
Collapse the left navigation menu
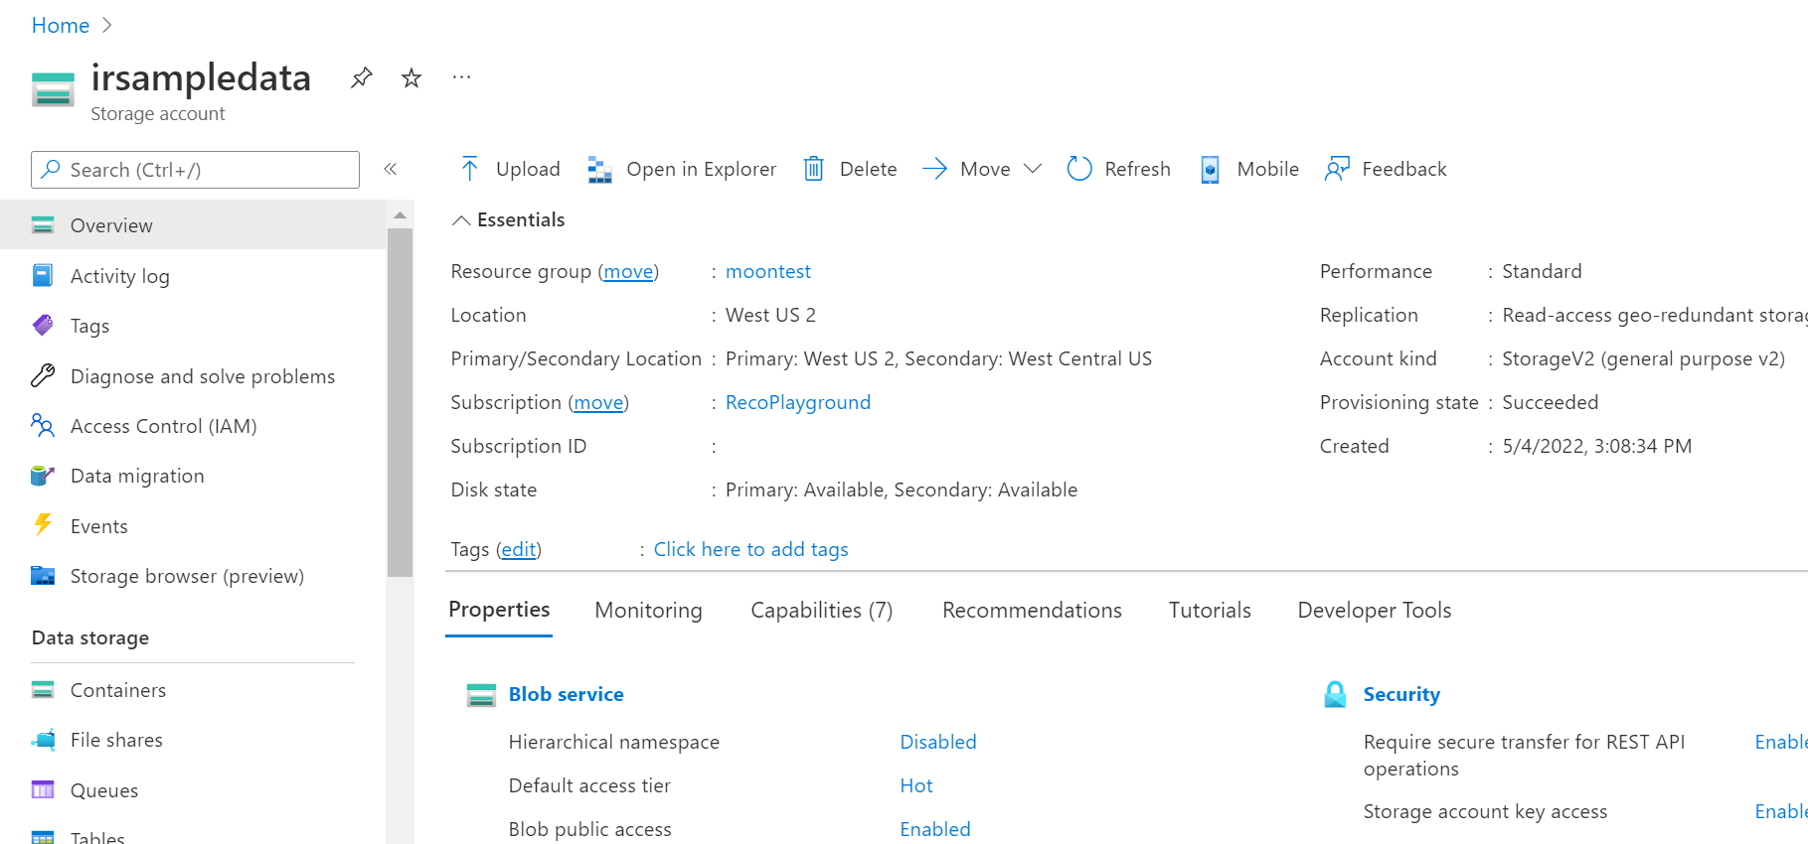(391, 169)
